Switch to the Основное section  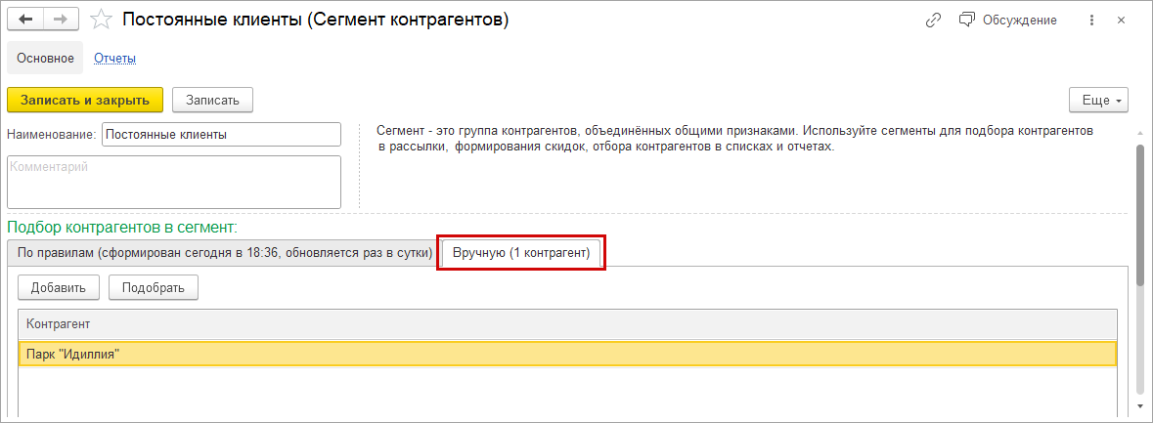45,58
